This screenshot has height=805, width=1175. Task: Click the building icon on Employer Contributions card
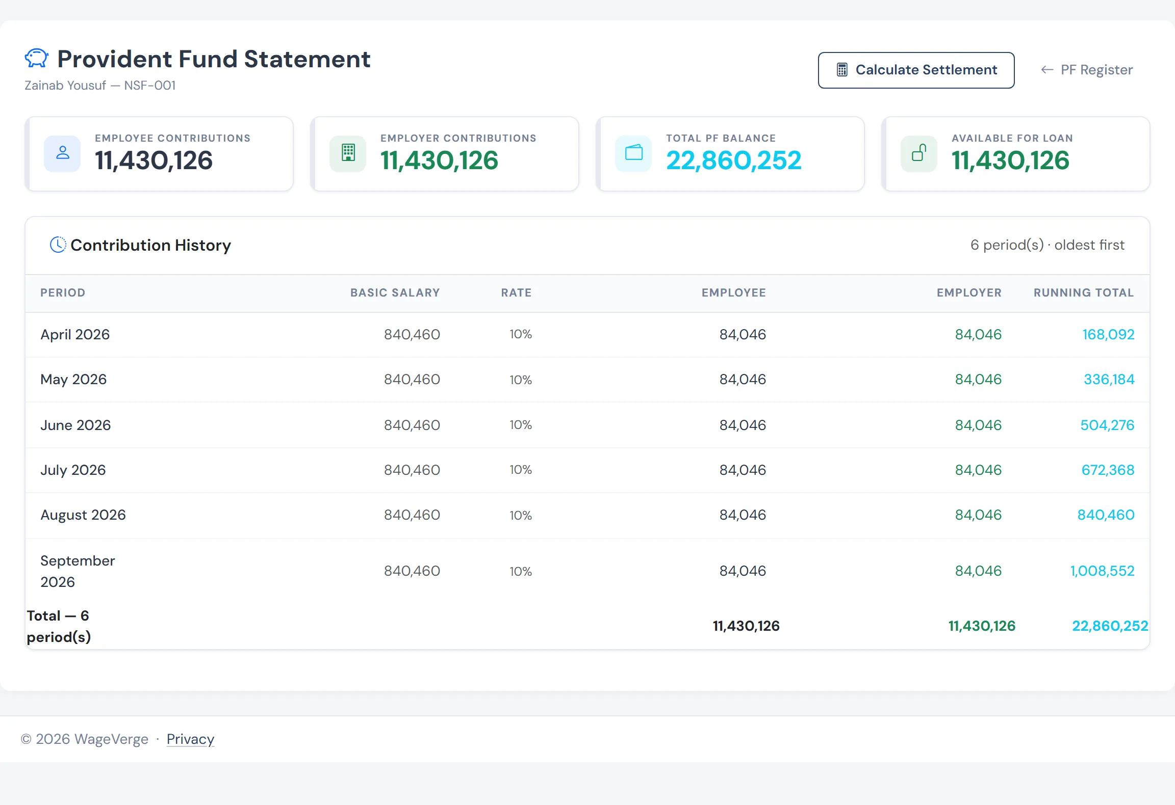[x=348, y=153]
